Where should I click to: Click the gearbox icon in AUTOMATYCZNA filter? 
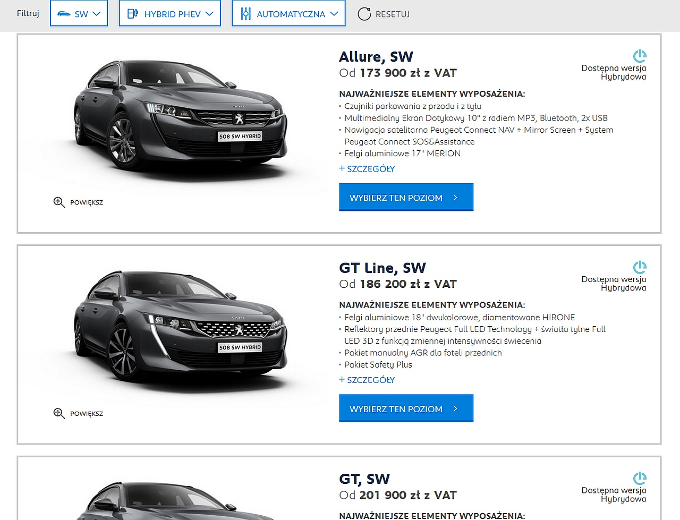pyautogui.click(x=245, y=14)
